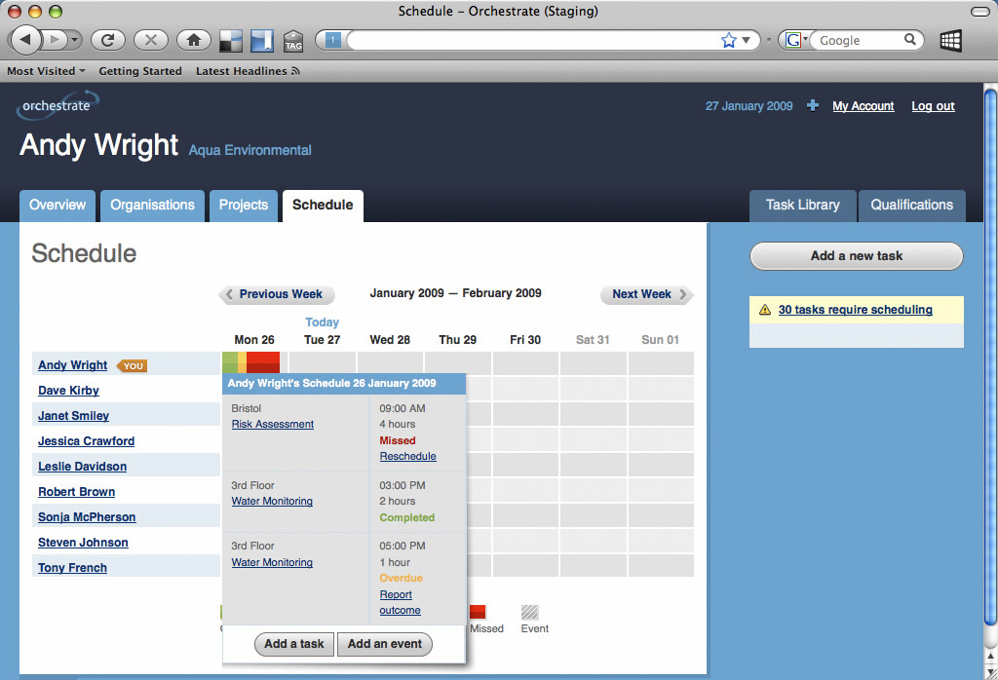
Task: Click the stop loading X button
Action: (150, 40)
